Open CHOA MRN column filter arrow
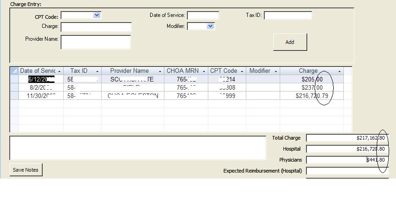Image resolution: width=396 pixels, height=206 pixels. click(204, 71)
